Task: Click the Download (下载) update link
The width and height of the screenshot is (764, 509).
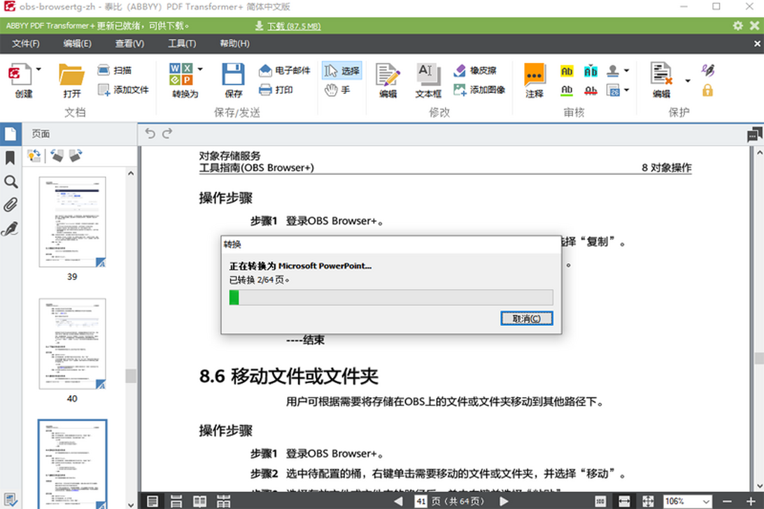Action: 287,26
